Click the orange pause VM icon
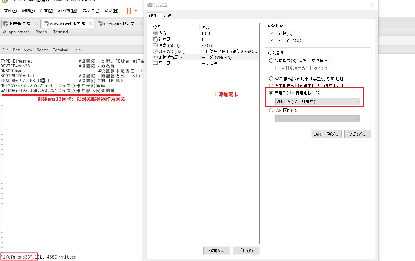 pos(129,11)
